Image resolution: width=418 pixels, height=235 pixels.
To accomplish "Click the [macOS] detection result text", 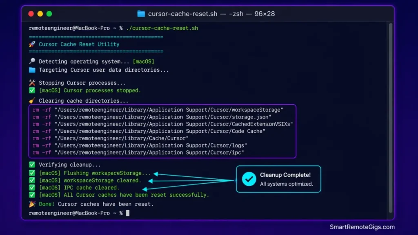I will tap(143, 61).
